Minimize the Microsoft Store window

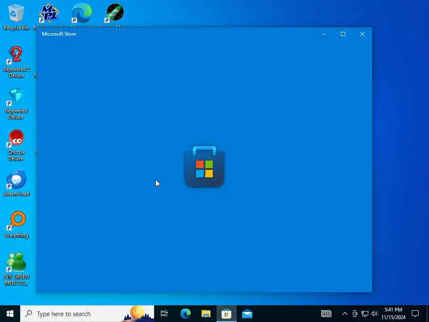(x=324, y=34)
